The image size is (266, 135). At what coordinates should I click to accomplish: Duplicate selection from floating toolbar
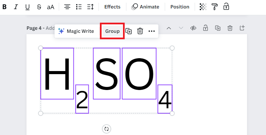[x=129, y=31]
